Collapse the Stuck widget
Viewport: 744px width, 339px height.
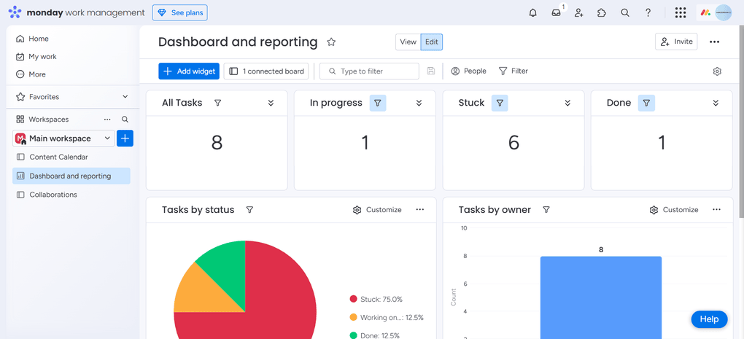[x=567, y=103]
